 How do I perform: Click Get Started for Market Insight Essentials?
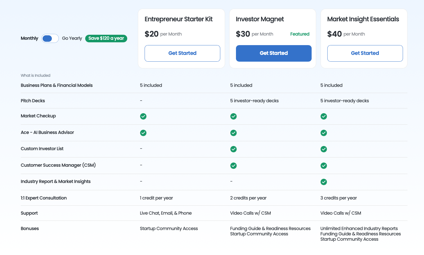[365, 53]
